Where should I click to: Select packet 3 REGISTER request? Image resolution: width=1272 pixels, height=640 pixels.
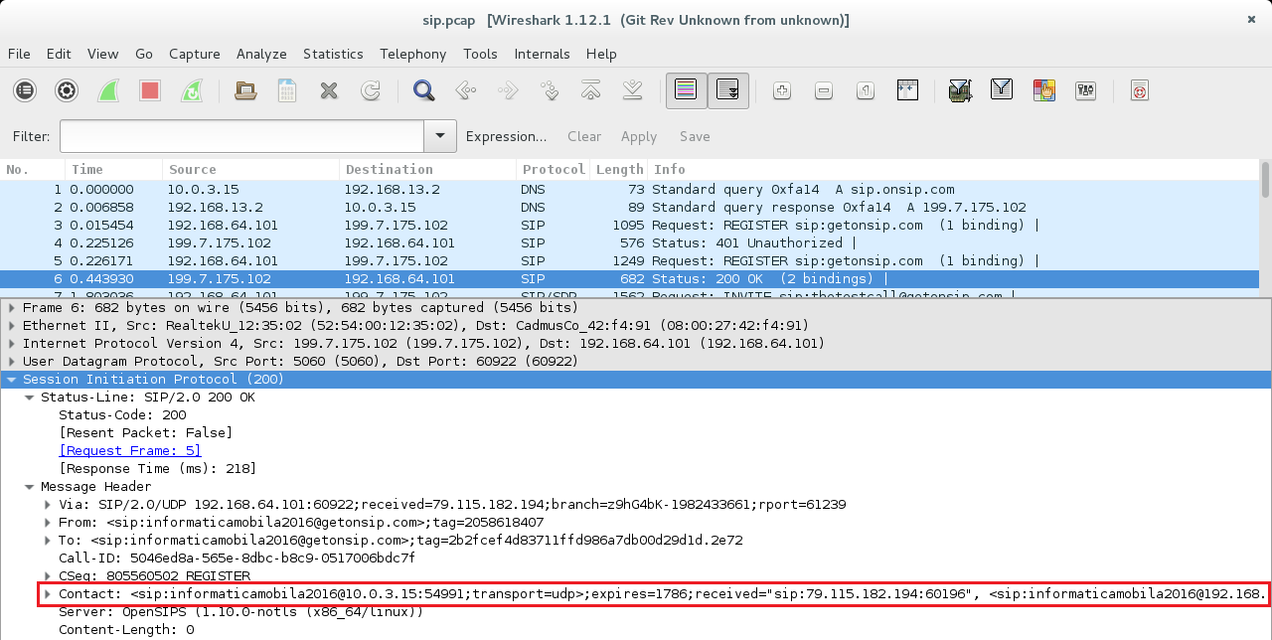(x=630, y=225)
